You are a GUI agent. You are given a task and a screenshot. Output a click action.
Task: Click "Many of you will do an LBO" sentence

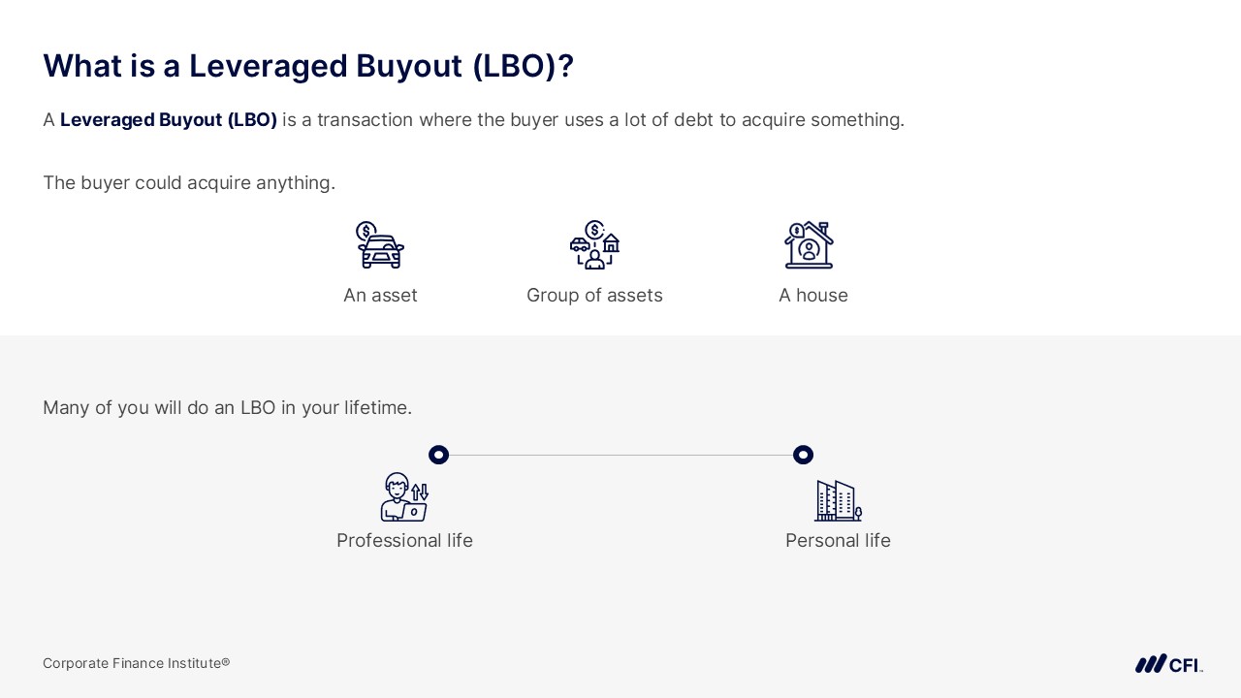tap(227, 408)
